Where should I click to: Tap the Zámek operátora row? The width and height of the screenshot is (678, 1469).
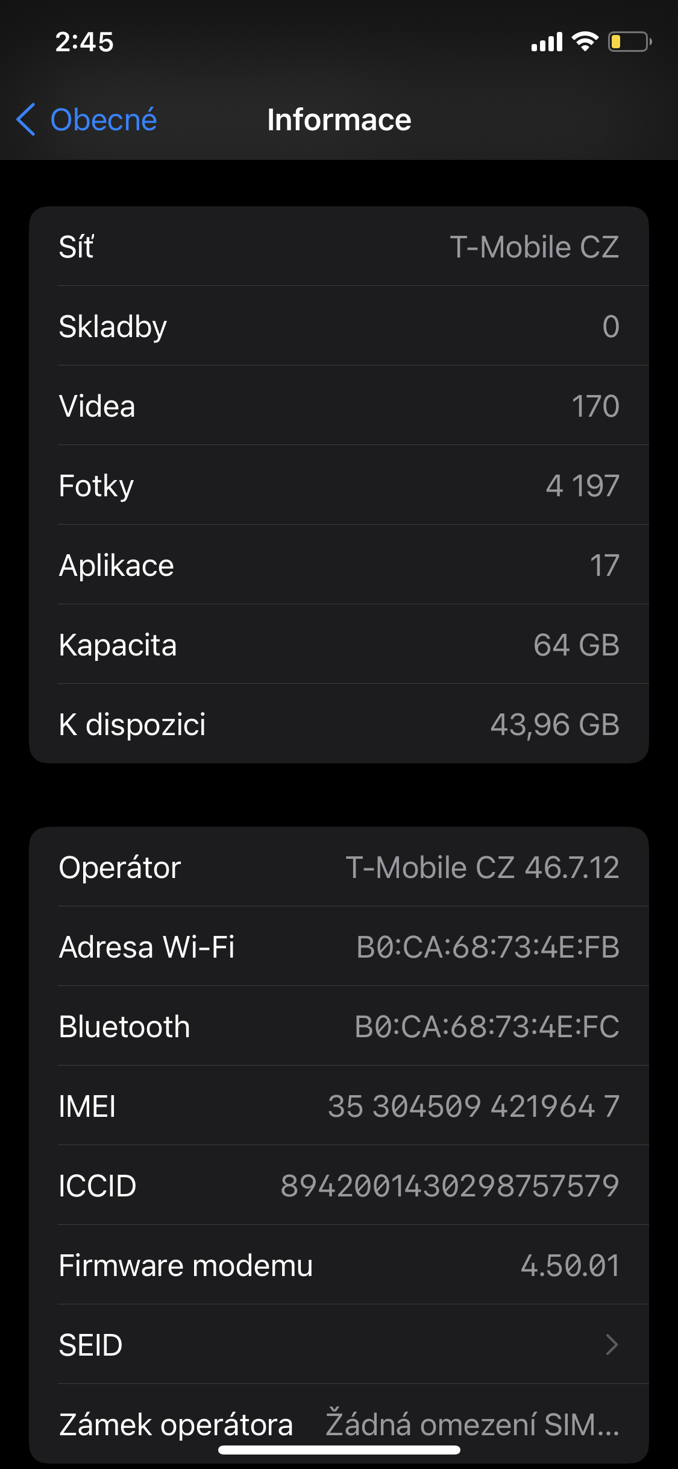(x=339, y=1424)
